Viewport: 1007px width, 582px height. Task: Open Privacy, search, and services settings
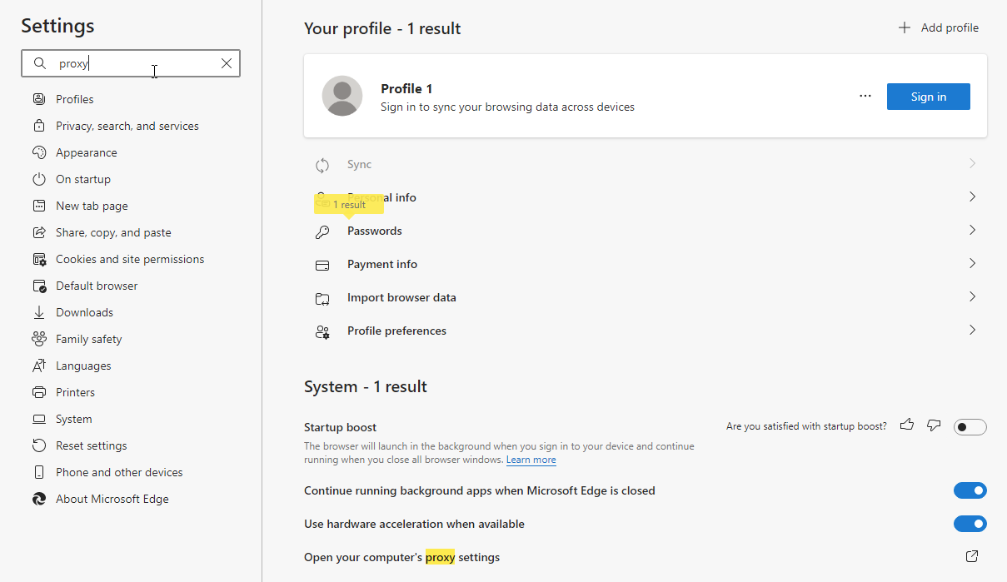127,126
